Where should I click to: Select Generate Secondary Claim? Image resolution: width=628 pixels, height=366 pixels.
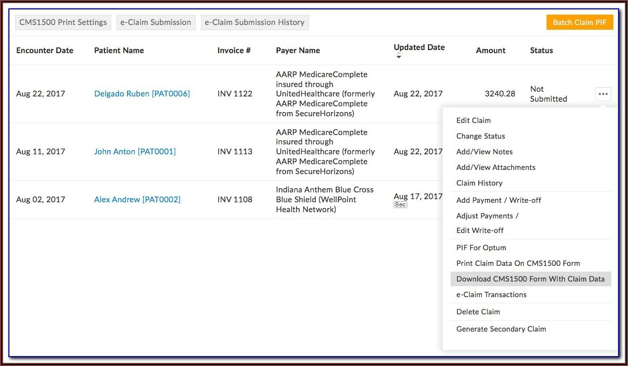[501, 329]
